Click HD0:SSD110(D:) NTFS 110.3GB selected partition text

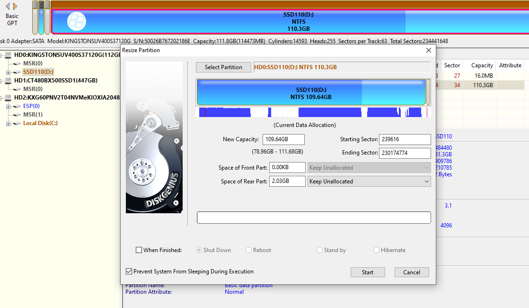(x=295, y=67)
